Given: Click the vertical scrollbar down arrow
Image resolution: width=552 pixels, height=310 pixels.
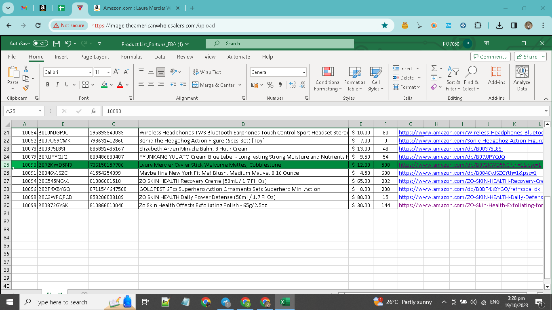Looking at the screenshot, I should pyautogui.click(x=548, y=287).
